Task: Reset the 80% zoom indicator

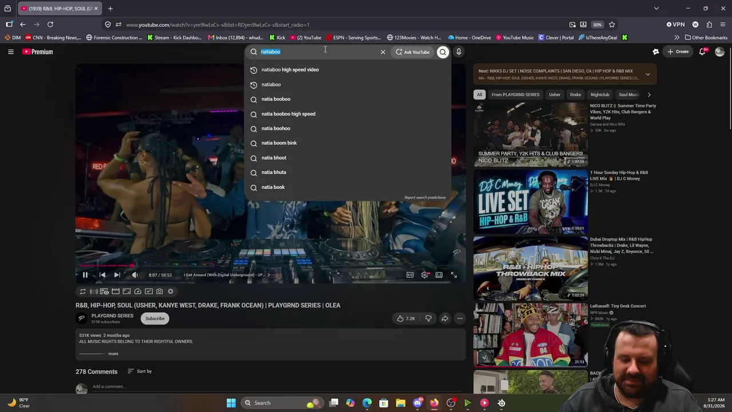Action: click(x=597, y=25)
